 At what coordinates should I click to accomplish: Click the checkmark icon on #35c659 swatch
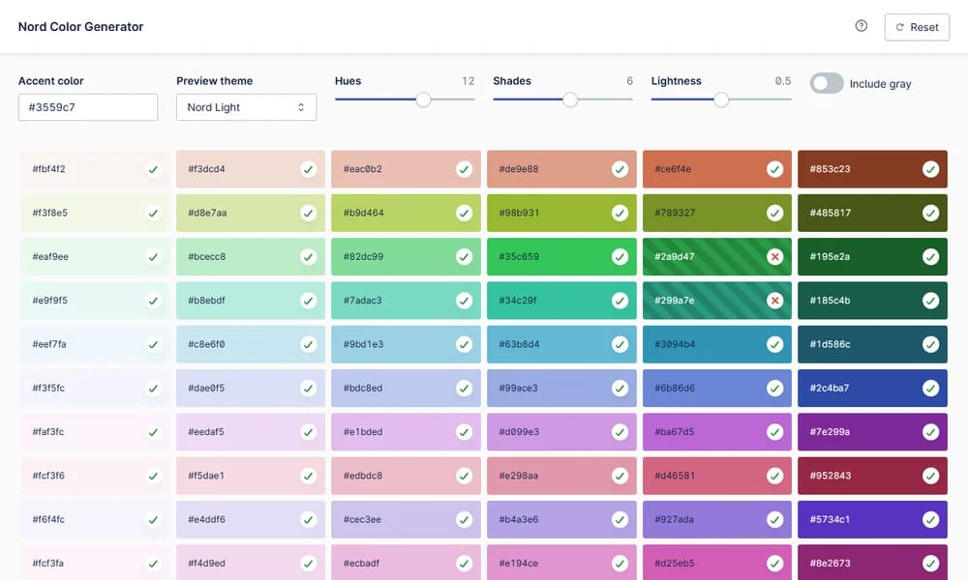click(620, 256)
